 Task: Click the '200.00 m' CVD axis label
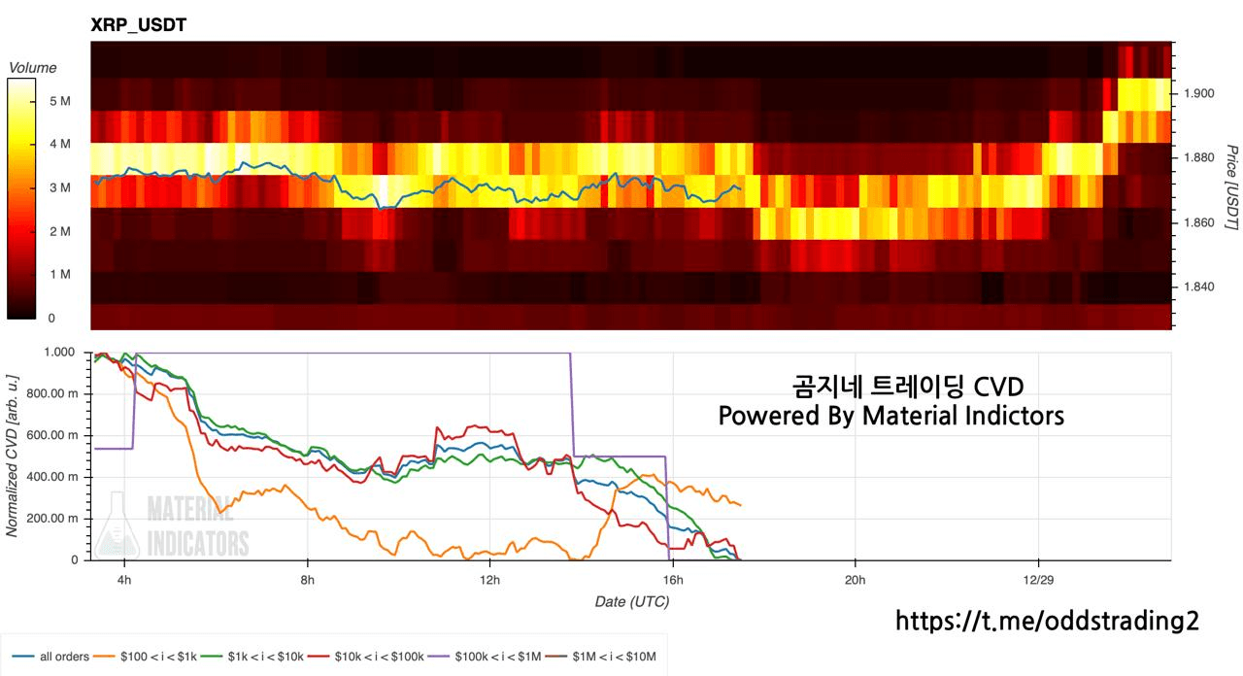(x=50, y=519)
